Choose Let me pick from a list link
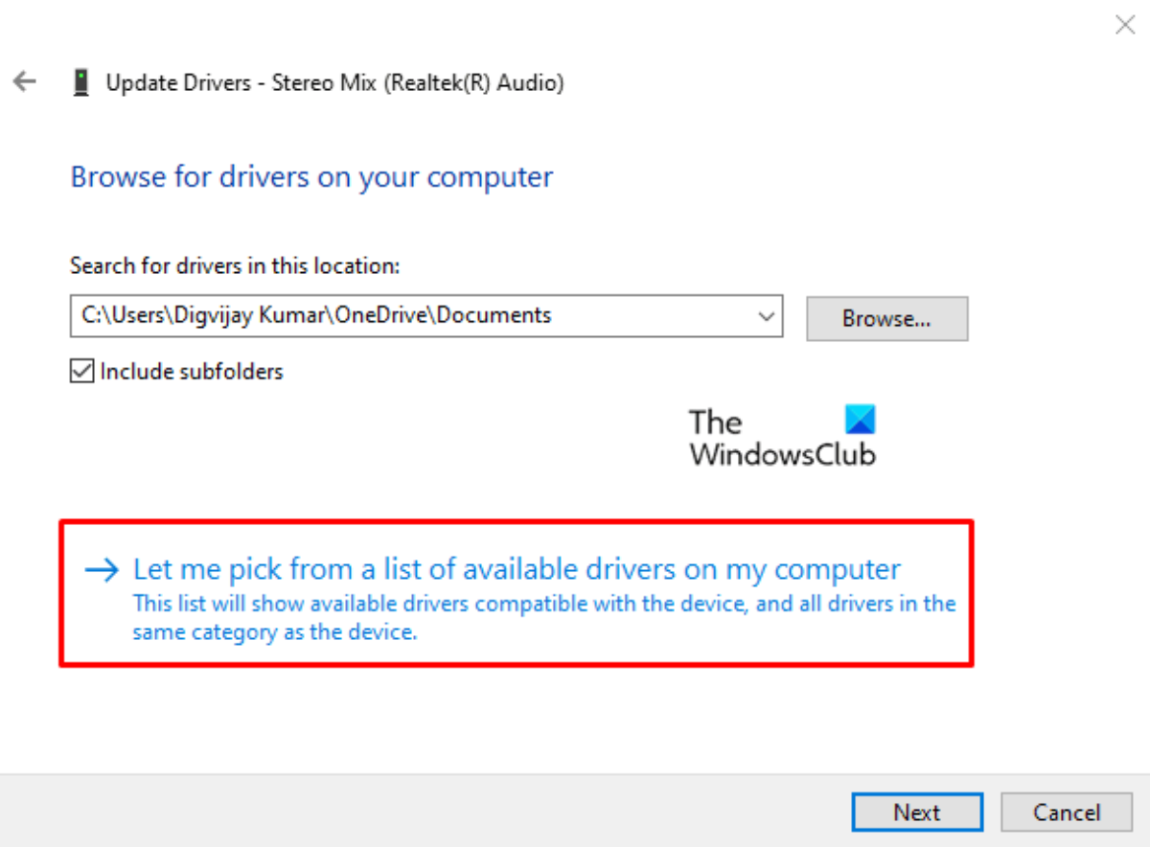This screenshot has width=1150, height=847. pos(517,569)
